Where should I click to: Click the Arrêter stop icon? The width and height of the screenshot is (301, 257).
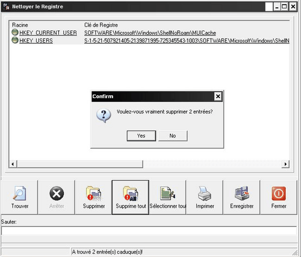coord(57,193)
